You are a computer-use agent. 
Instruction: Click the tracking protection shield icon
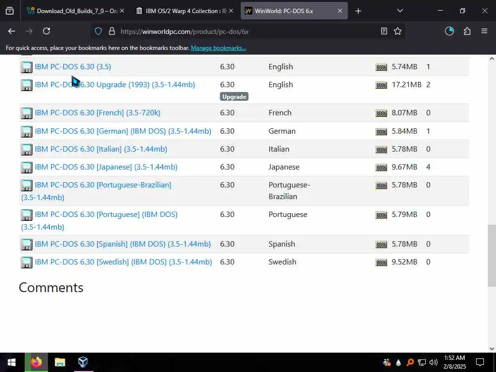(x=98, y=31)
